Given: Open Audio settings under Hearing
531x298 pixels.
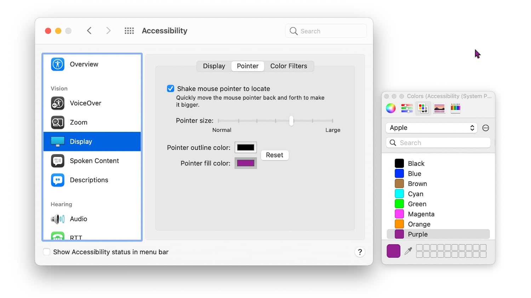Looking at the screenshot, I should pos(78,219).
